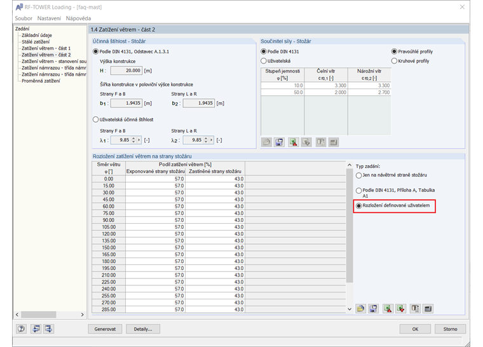This screenshot has height=347, width=483.
Task: Click Čelní vítr cell showing 2.000
Action: click(x=326, y=92)
